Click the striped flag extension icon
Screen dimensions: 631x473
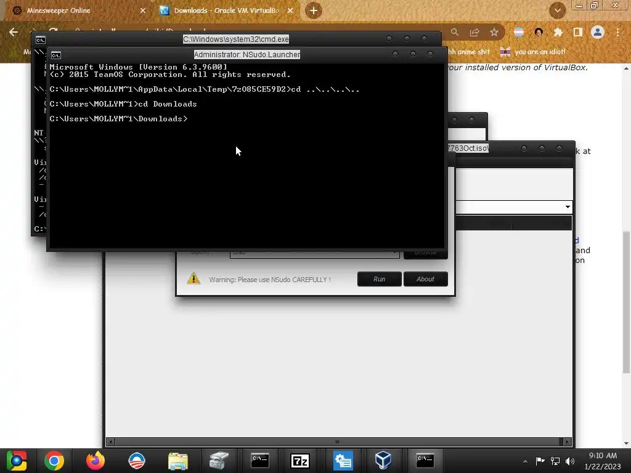pyautogui.click(x=519, y=32)
